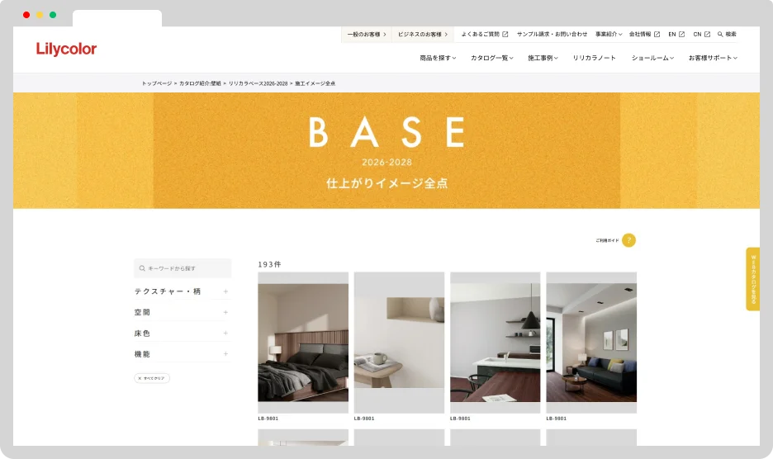The height and width of the screenshot is (459, 773).
Task: Go to リリカラベース2026-2028 breadcrumb
Action: click(x=258, y=83)
